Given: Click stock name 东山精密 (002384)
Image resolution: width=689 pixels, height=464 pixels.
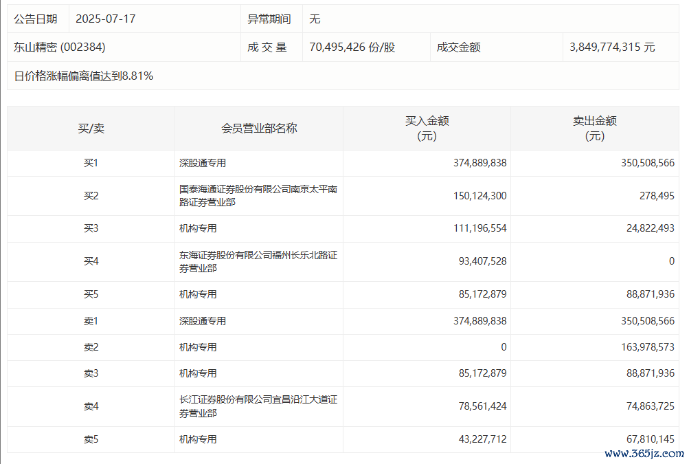Looking at the screenshot, I should coord(59,47).
